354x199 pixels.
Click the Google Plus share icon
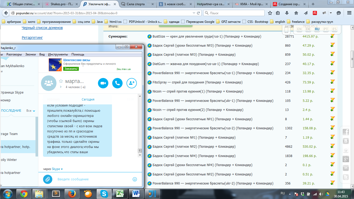click(x=346, y=159)
